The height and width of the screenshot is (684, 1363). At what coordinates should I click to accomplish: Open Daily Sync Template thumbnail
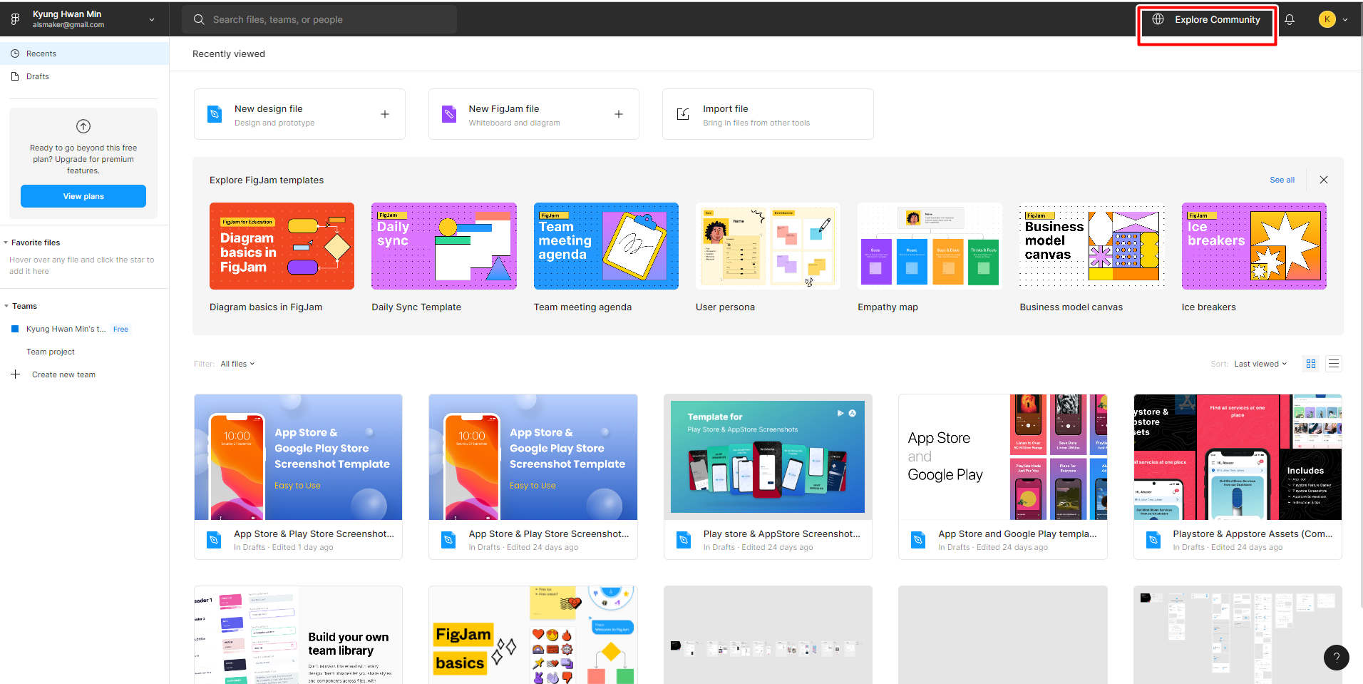[x=444, y=246]
